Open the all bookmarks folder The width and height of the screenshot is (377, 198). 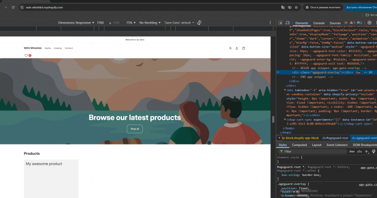point(371,15)
